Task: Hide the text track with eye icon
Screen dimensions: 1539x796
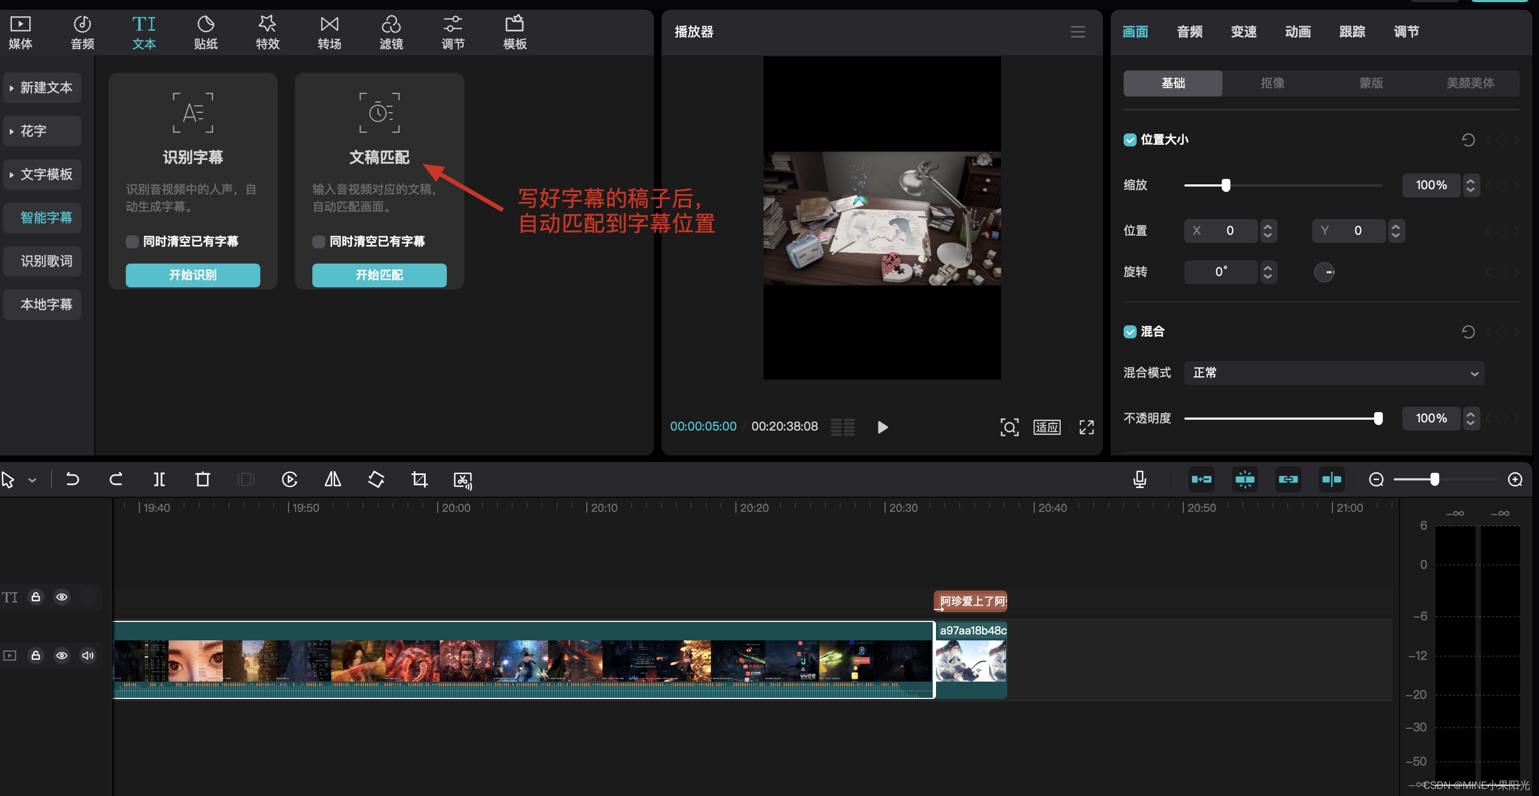Action: pos(61,597)
